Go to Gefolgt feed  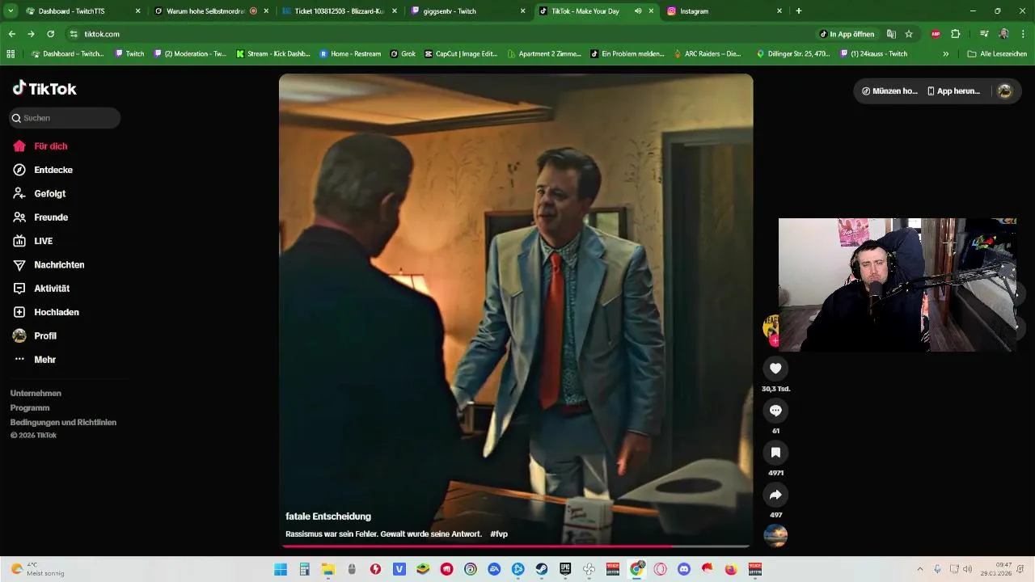click(x=40, y=193)
